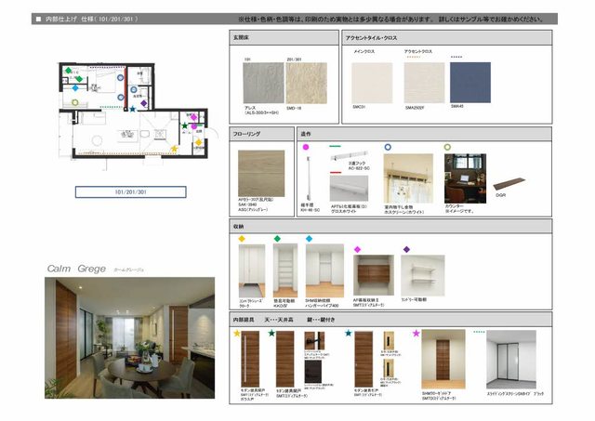Select the yellow diamond marker in the 収納 panel
Viewport: 595px width, 421px height.
click(242, 239)
